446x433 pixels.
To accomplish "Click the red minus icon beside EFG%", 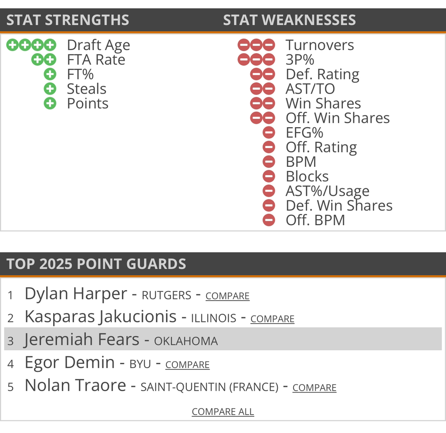I will [x=269, y=132].
